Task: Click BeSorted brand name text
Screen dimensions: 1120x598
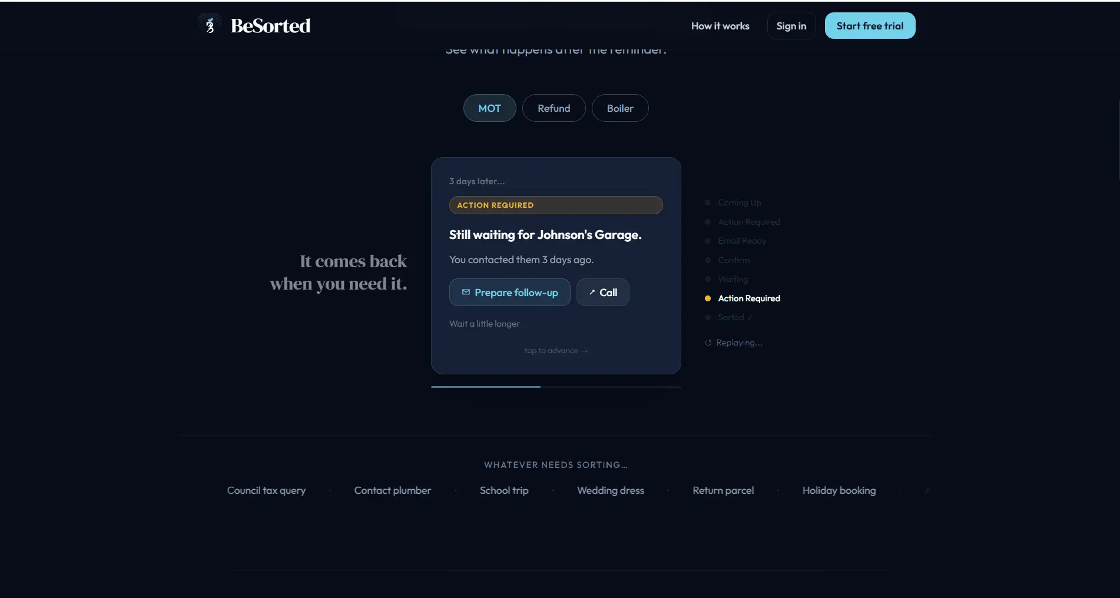Action: click(270, 26)
